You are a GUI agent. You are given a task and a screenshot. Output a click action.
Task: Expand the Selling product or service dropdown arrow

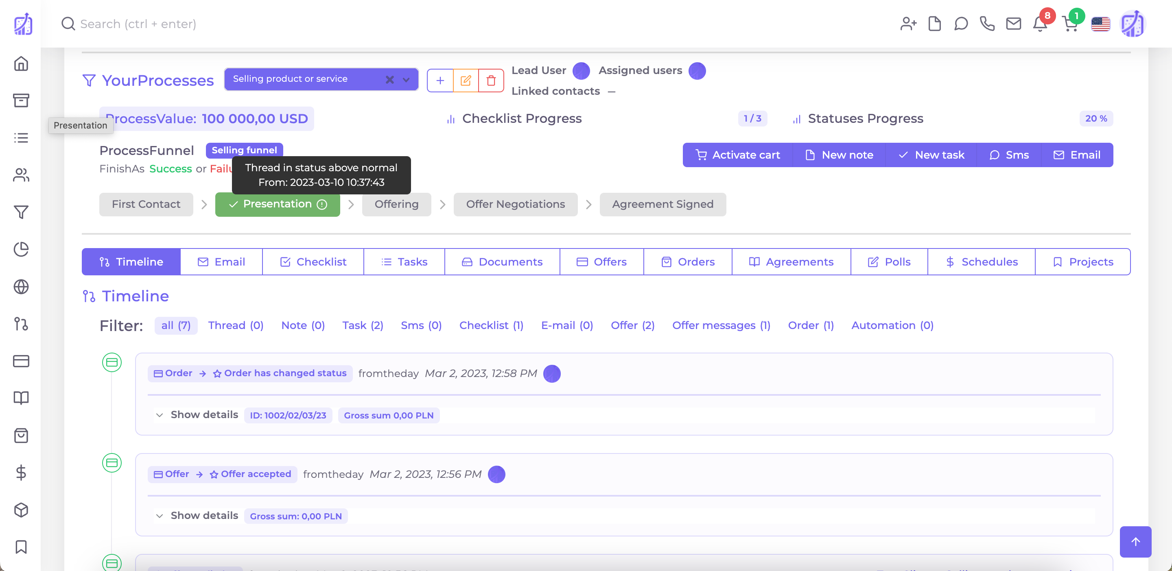pos(406,80)
